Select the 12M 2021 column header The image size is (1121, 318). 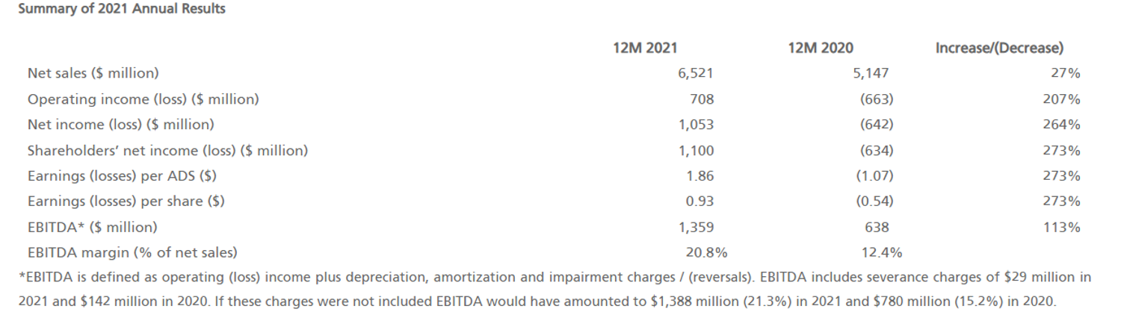[x=644, y=49]
